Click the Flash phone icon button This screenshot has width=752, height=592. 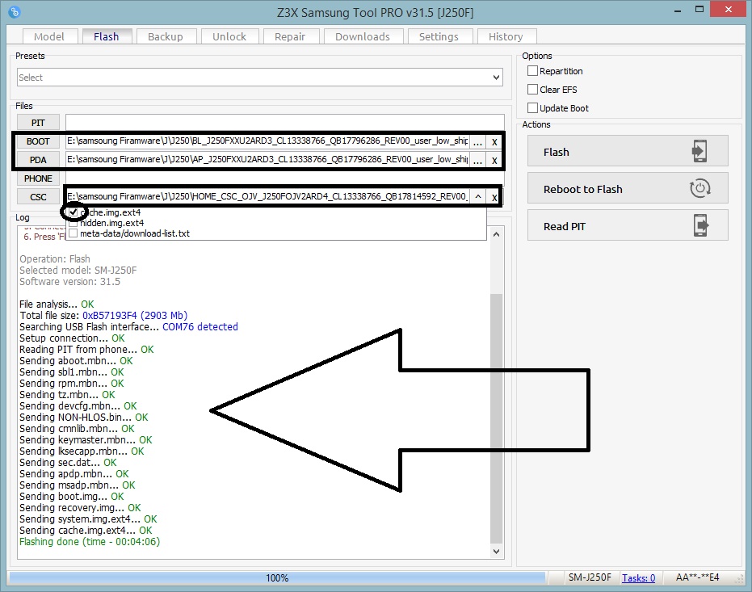point(699,152)
